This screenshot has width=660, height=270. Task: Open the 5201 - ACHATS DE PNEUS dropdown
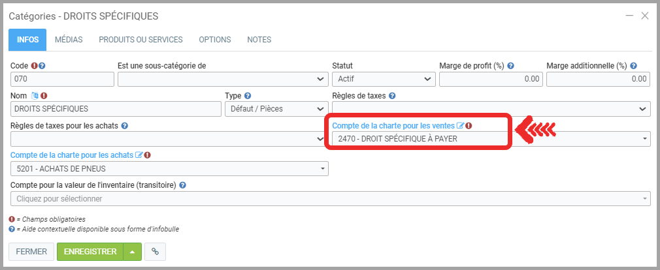pos(169,169)
